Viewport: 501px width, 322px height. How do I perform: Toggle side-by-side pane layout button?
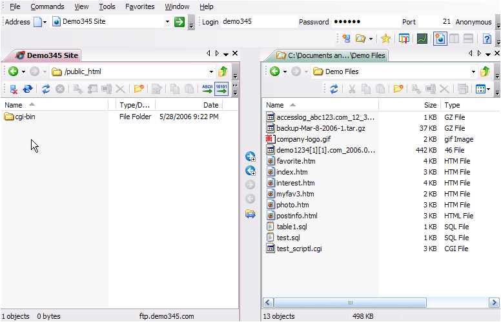454,39
